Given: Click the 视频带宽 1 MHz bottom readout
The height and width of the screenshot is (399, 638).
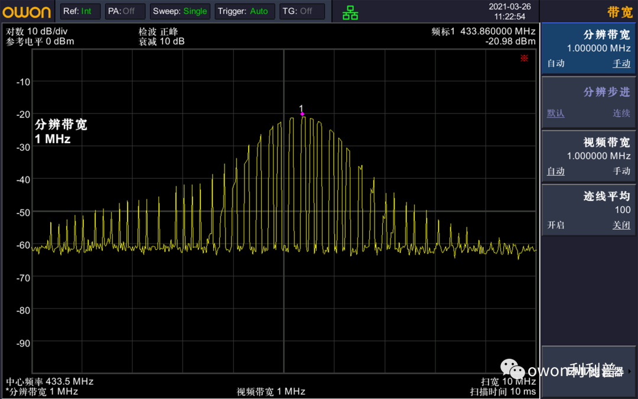Looking at the screenshot, I should click(x=271, y=392).
